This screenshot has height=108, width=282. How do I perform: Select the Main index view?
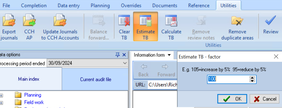point(29,79)
